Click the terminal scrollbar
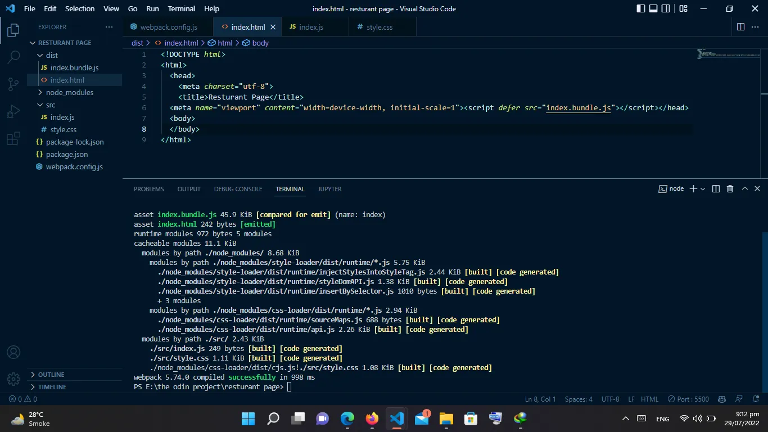Screen dimensions: 768x432 point(764,309)
